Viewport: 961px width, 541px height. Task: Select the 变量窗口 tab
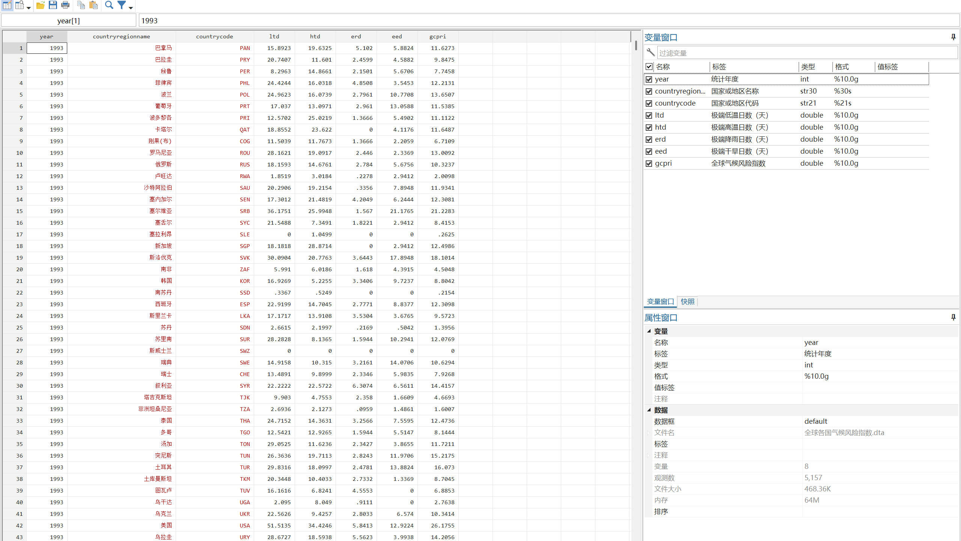tap(660, 301)
